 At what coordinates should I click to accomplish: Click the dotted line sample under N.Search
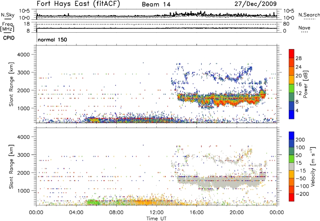click(309, 19)
